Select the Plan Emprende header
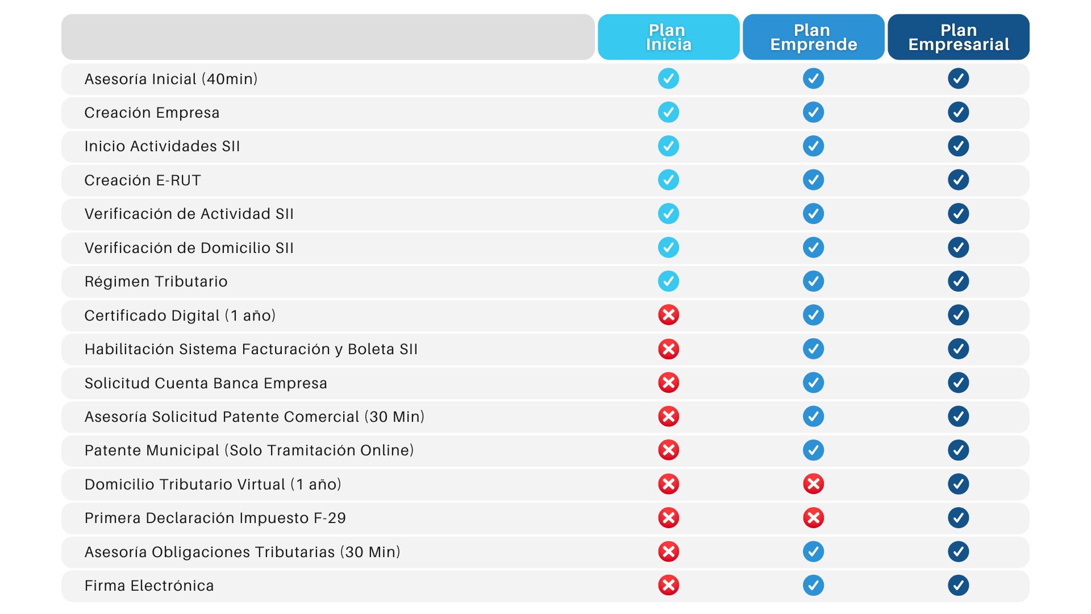Image resolution: width=1091 pixels, height=614 pixels. (x=813, y=37)
